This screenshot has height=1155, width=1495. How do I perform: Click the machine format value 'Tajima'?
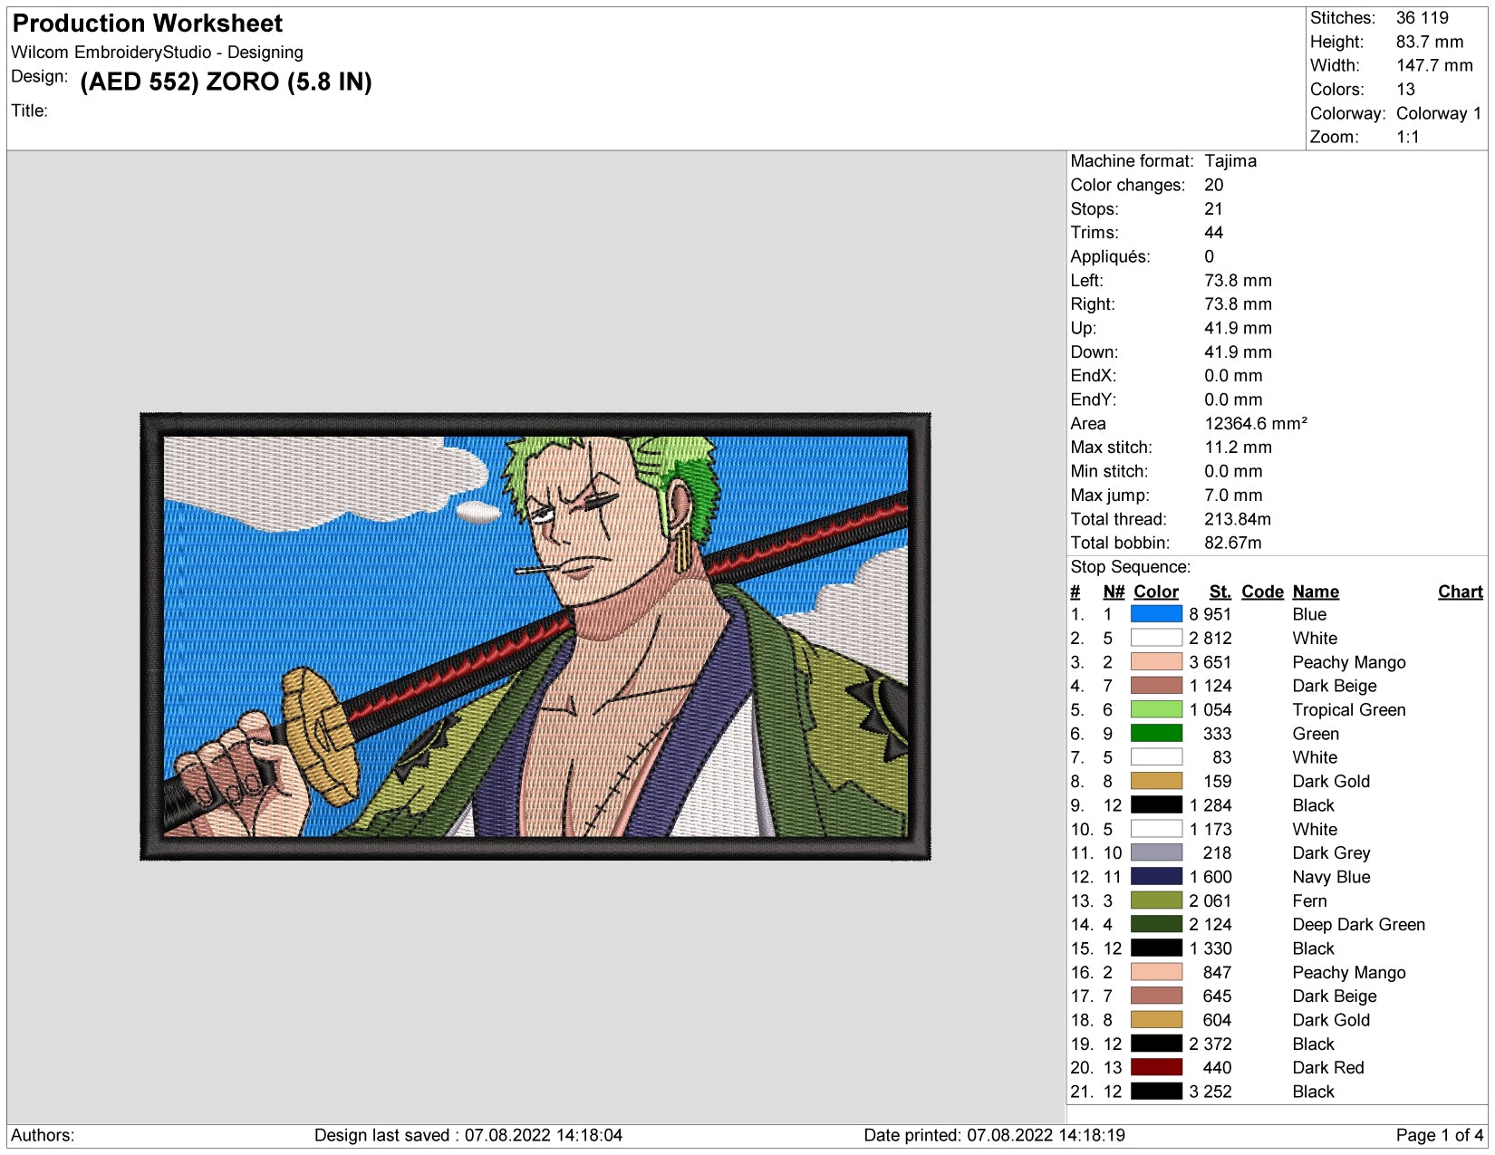coord(1230,161)
